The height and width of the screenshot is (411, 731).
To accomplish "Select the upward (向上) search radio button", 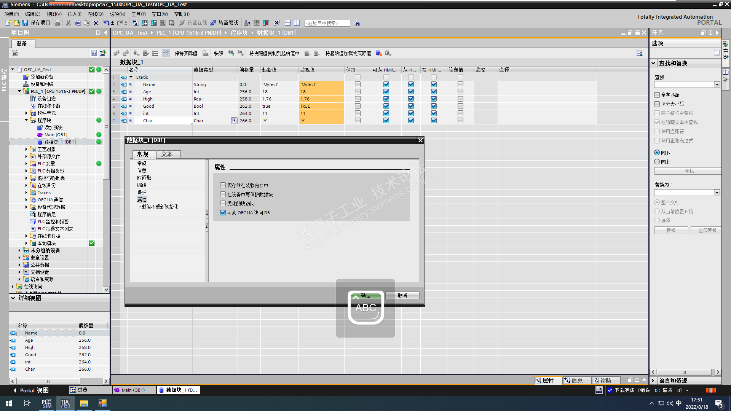I will pyautogui.click(x=657, y=162).
